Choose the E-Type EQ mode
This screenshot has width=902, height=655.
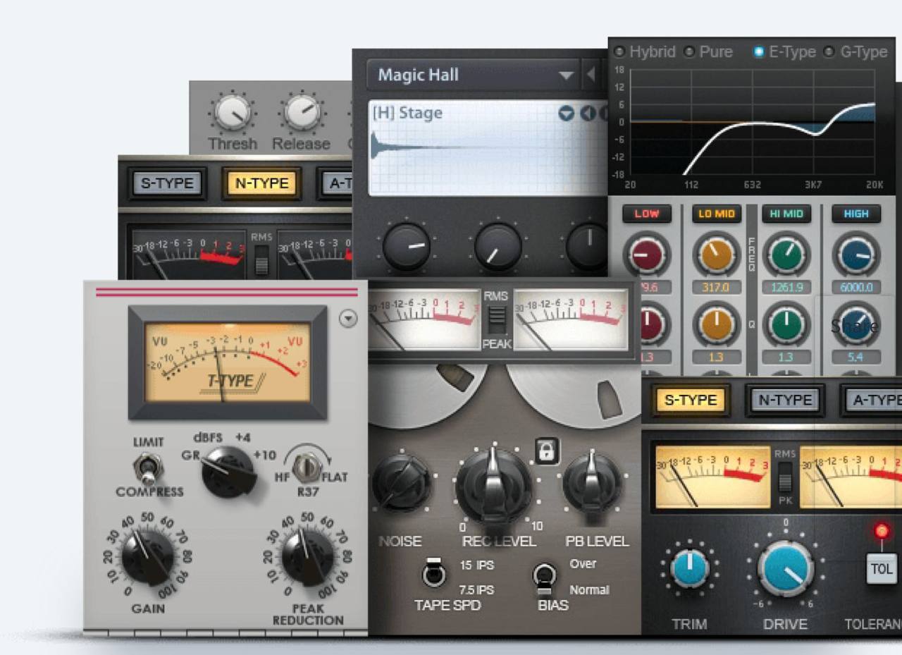pyautogui.click(x=758, y=52)
